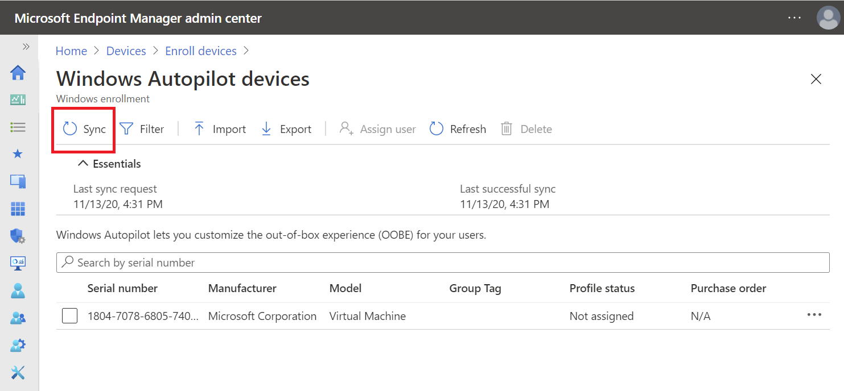Open the top bar ellipsis menu
844x391 pixels.
(x=794, y=18)
